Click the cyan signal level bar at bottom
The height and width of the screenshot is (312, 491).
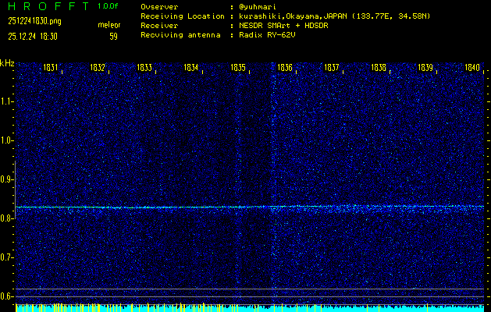pos(250,309)
